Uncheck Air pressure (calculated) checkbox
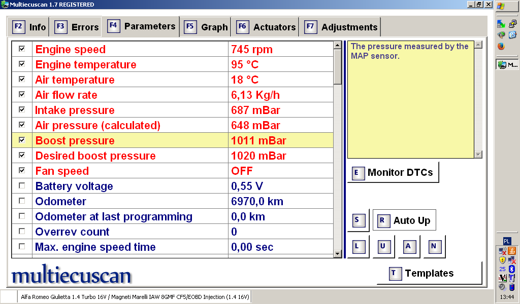Image resolution: width=520 pixels, height=304 pixels. (x=22, y=125)
